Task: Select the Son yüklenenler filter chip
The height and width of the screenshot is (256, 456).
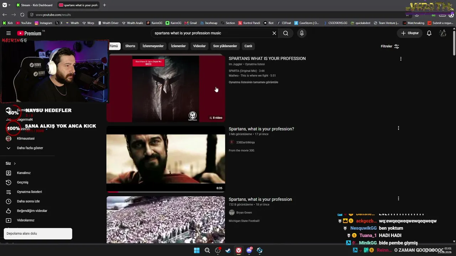Action: pyautogui.click(x=225, y=46)
